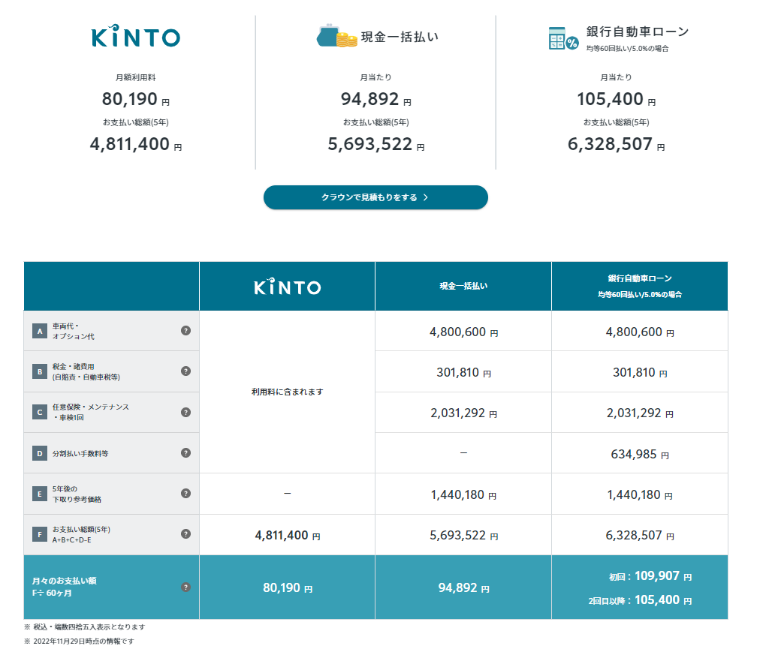
Task: Click 2022年11月29日時点の情報 footnote
Action: pos(79,641)
